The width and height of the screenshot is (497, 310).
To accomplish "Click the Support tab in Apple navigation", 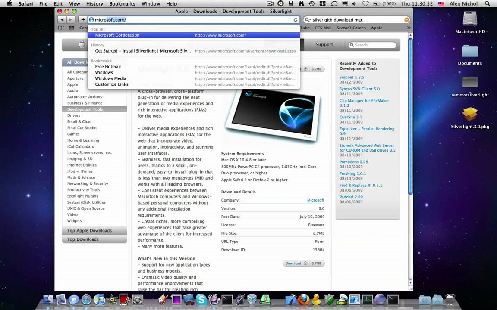I will (324, 45).
